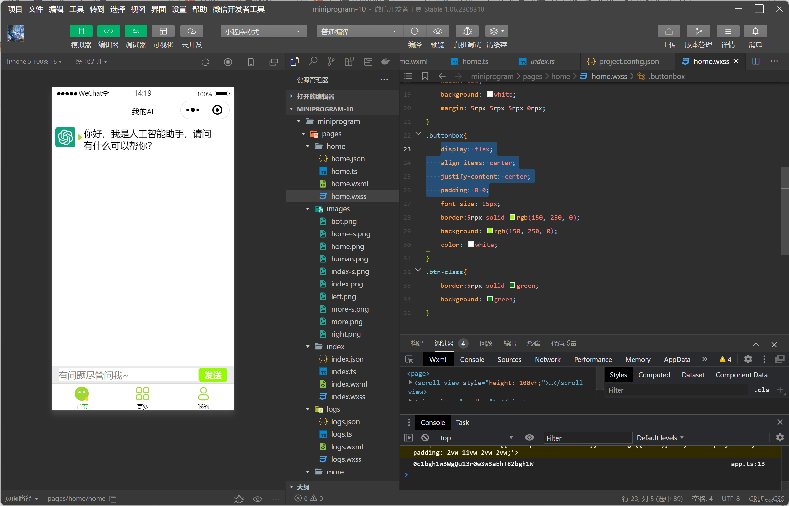Click the clear console icon
Image resolution: width=789 pixels, height=506 pixels.
(425, 438)
